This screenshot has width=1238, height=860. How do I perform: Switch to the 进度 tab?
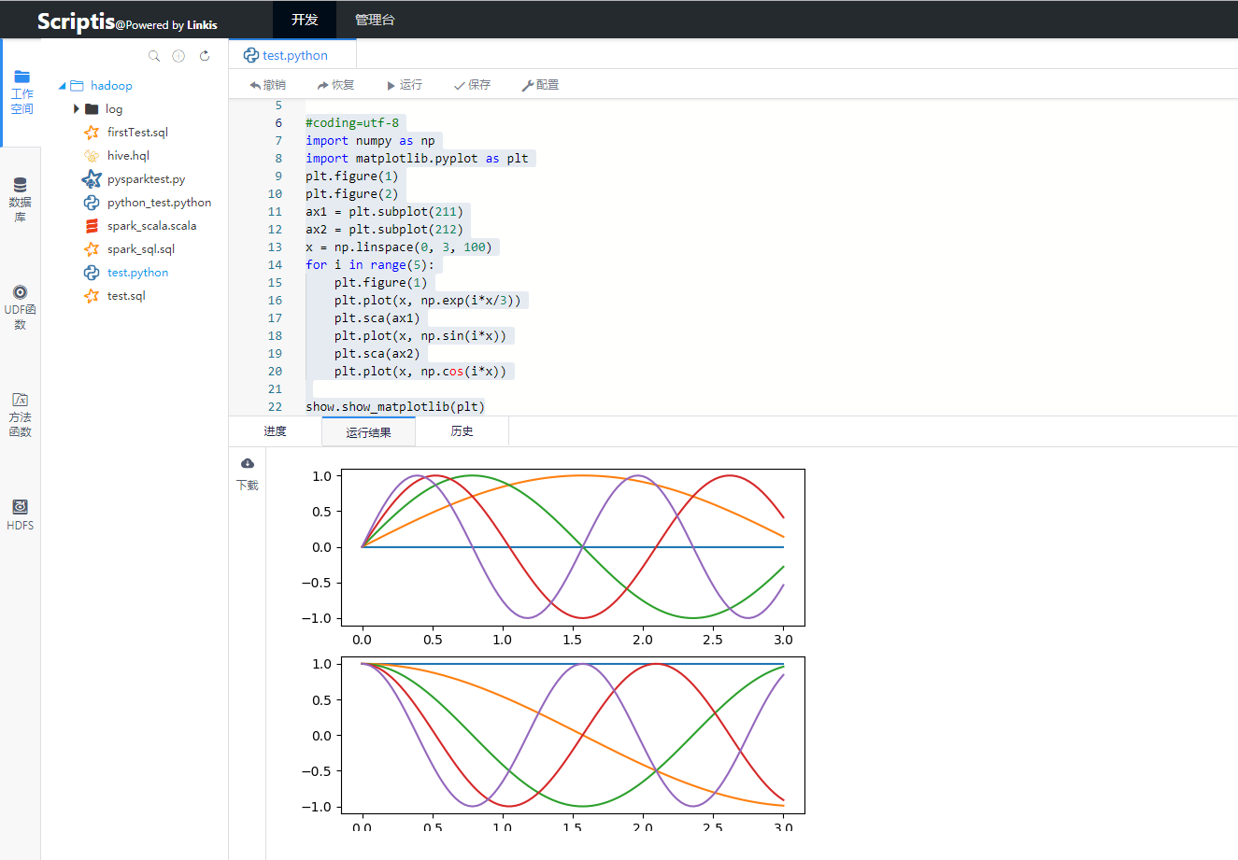tap(275, 430)
